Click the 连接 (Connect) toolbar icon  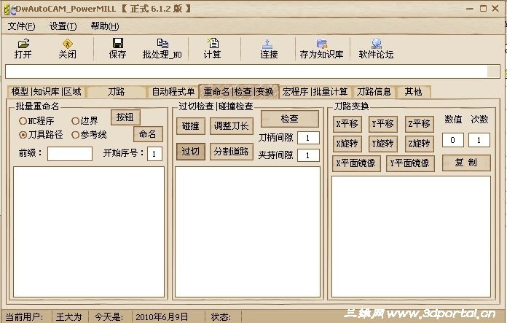pyautogui.click(x=268, y=43)
